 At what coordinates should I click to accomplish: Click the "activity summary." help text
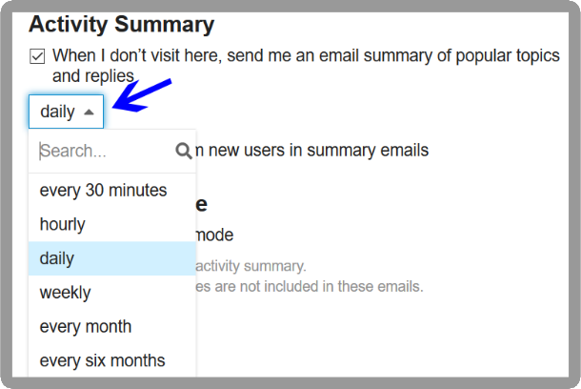coord(250,266)
